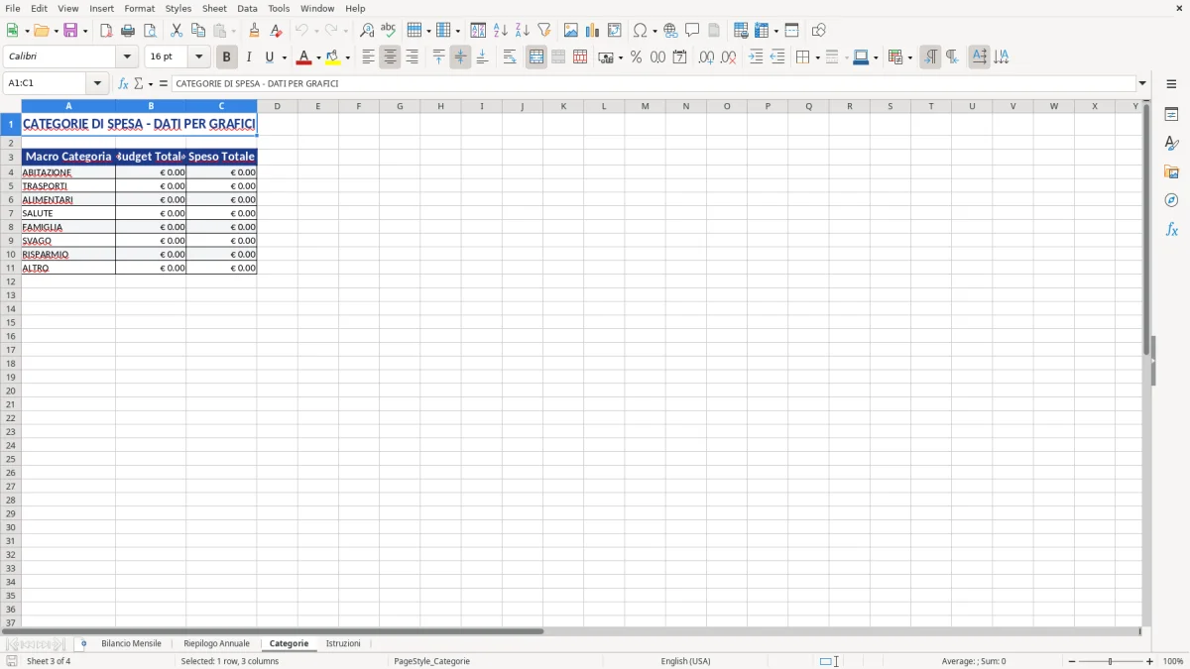Open the Format menu
The width and height of the screenshot is (1190, 669).
(x=139, y=8)
